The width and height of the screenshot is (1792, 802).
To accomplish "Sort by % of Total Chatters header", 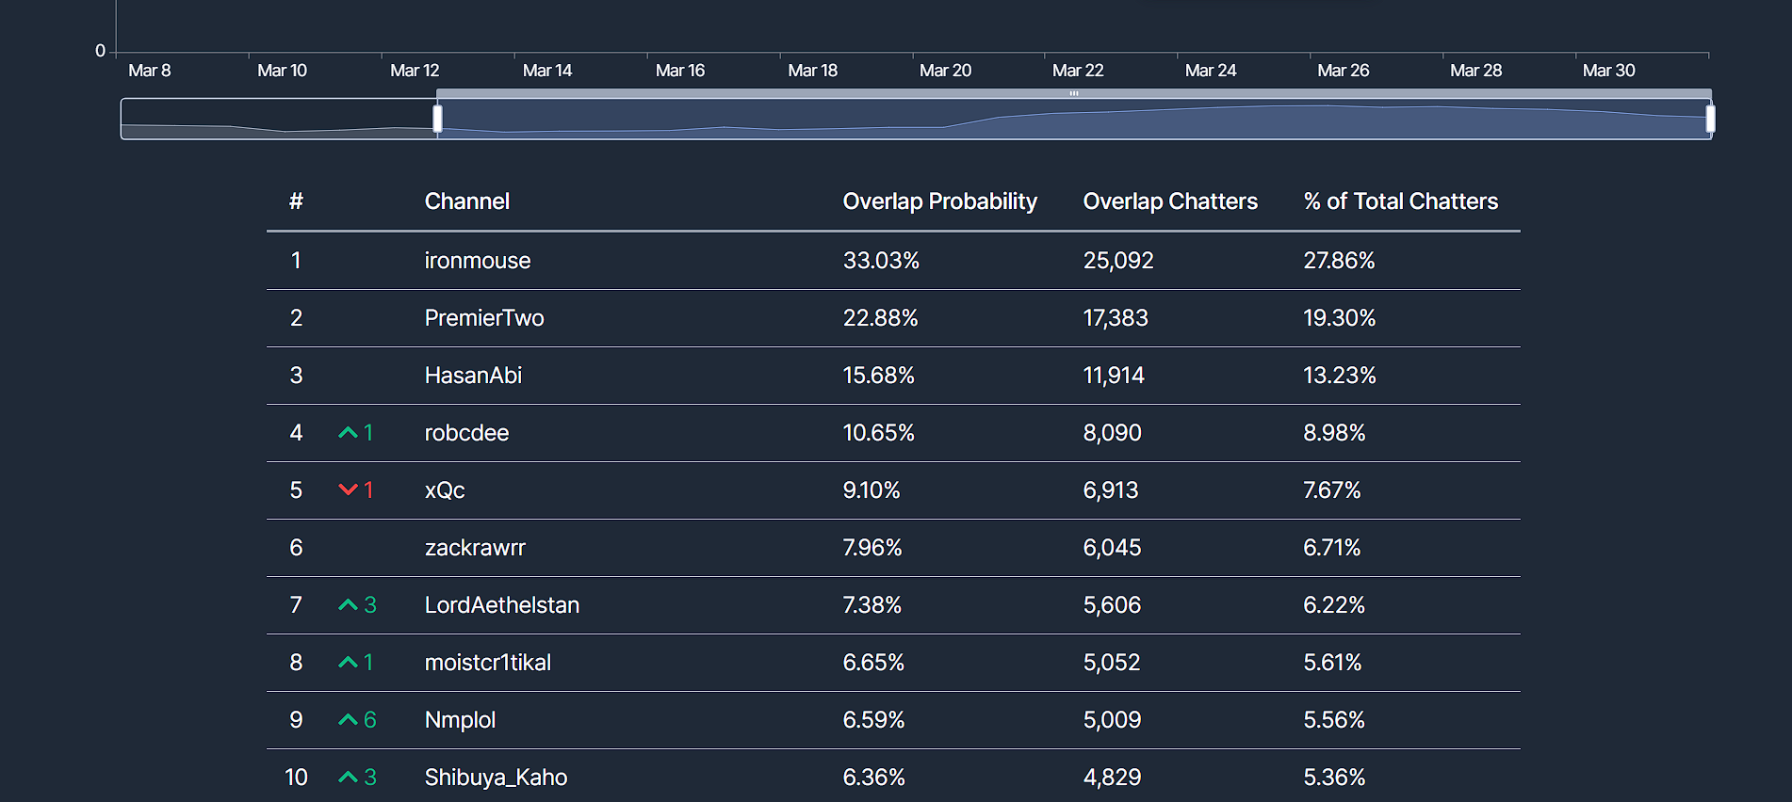I will (x=1400, y=201).
